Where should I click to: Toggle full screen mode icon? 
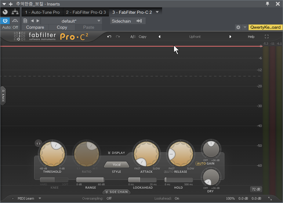(x=267, y=37)
